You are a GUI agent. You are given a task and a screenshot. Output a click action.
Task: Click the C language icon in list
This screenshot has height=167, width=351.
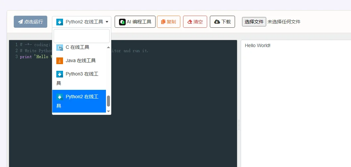click(x=60, y=47)
